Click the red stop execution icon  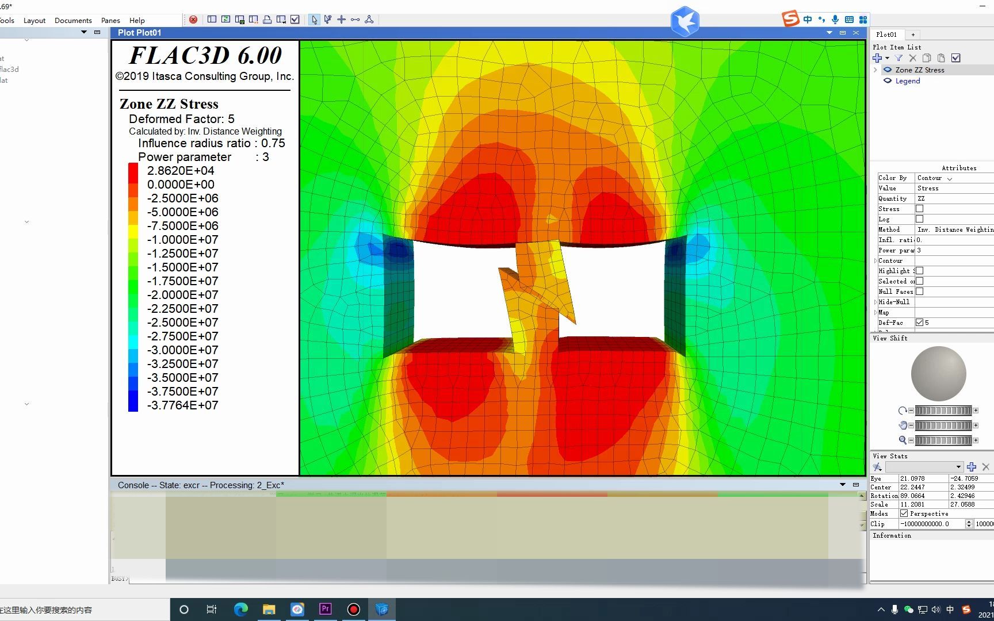(193, 20)
